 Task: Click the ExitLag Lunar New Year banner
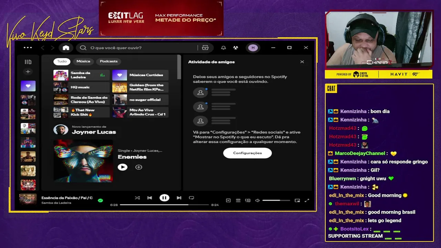[161, 18]
